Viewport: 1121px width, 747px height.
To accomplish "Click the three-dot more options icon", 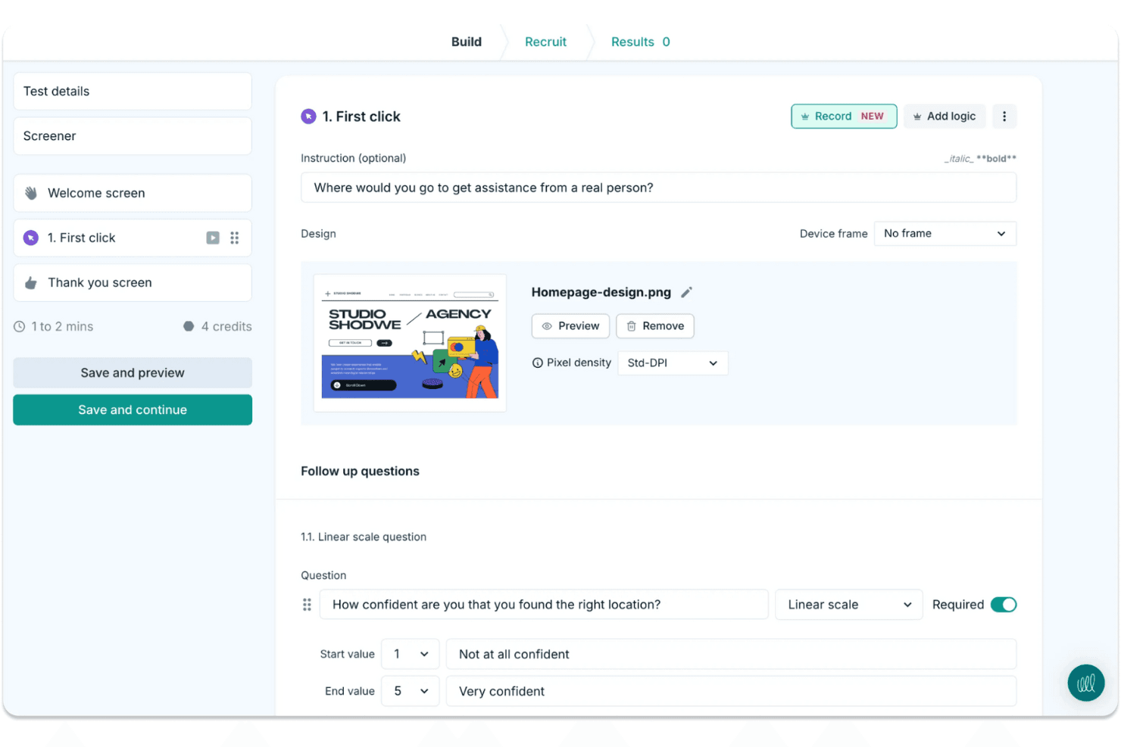I will click(1004, 117).
